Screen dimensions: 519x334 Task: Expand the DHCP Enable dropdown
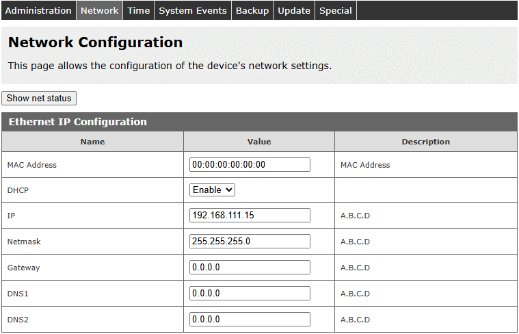[x=212, y=190]
